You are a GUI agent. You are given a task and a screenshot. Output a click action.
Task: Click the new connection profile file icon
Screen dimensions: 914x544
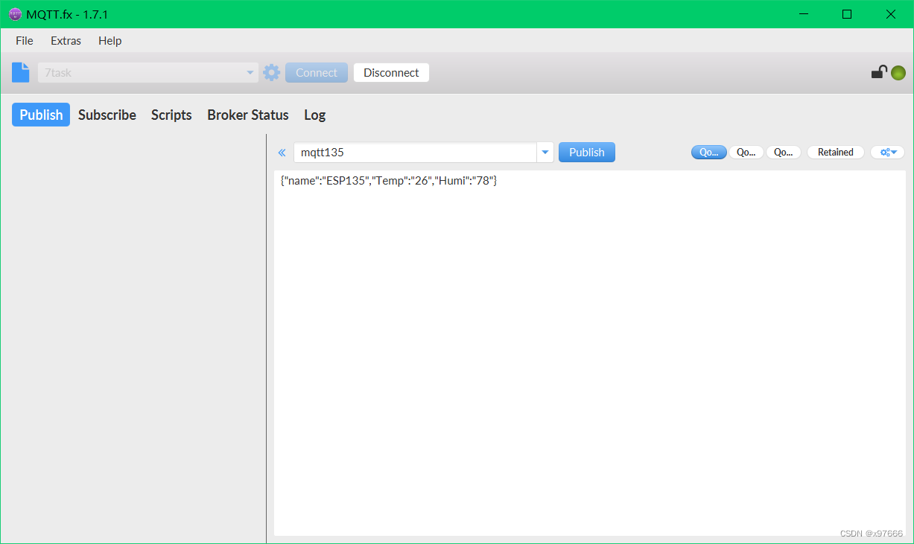[x=21, y=73]
